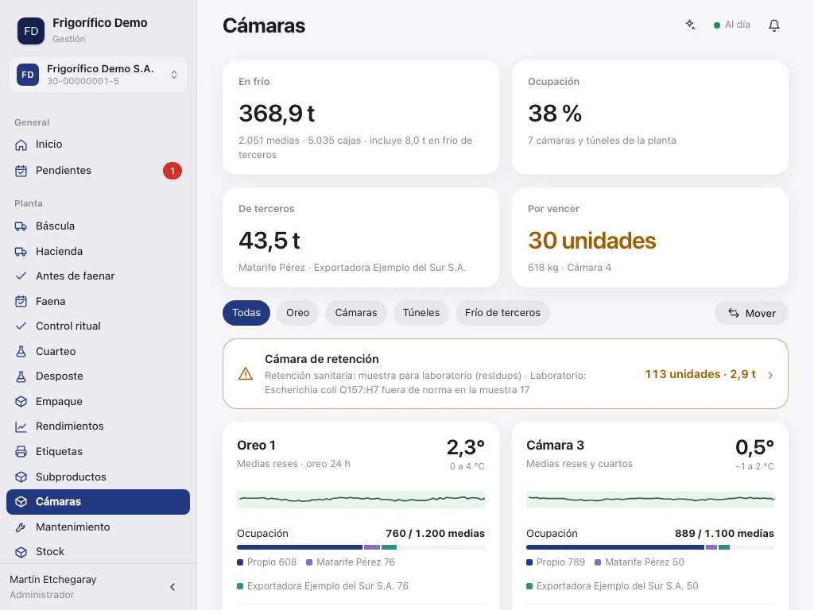The width and height of the screenshot is (814, 610).
Task: Click the Mover button
Action: pos(751,313)
